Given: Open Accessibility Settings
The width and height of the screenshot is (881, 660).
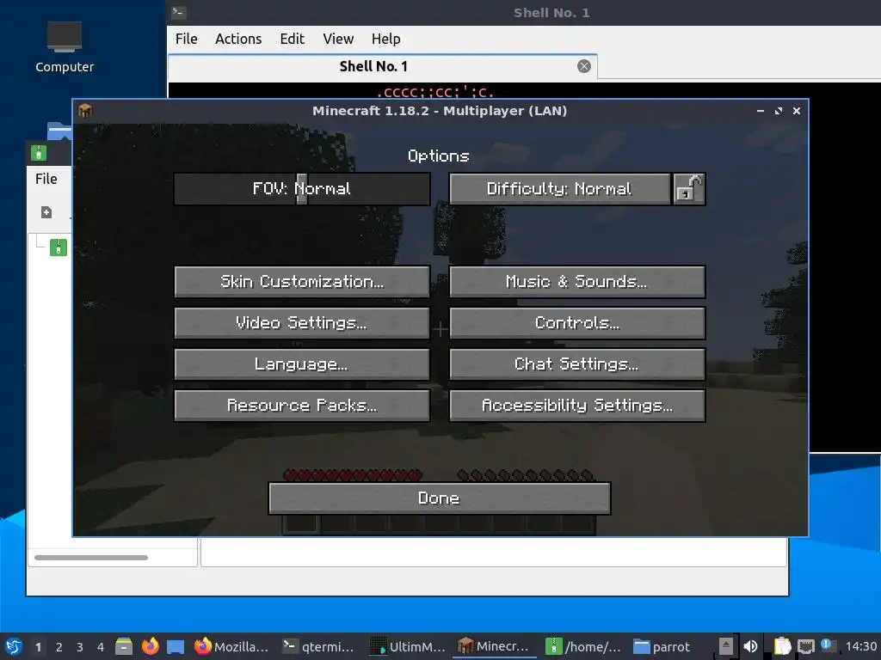Looking at the screenshot, I should click(x=577, y=406).
